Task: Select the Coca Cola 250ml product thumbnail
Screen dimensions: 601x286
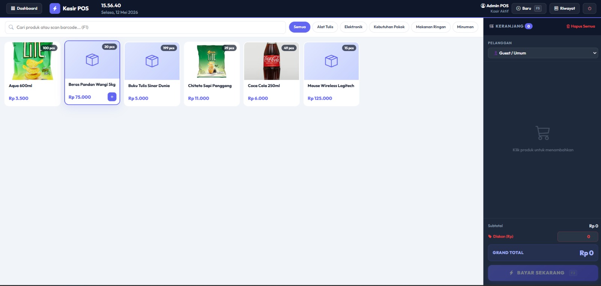Action: click(x=272, y=61)
